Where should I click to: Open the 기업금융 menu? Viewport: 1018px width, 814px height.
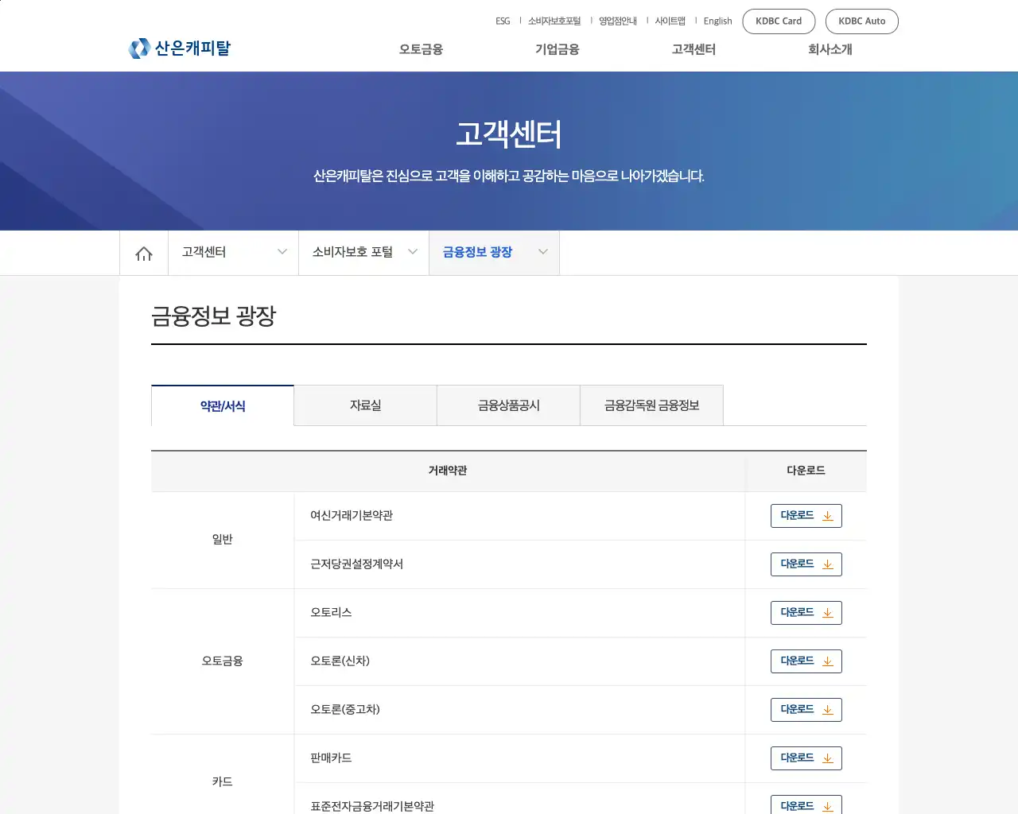[557, 49]
